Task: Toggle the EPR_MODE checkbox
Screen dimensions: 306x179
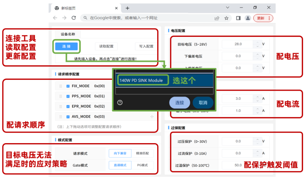Action: click(67, 106)
